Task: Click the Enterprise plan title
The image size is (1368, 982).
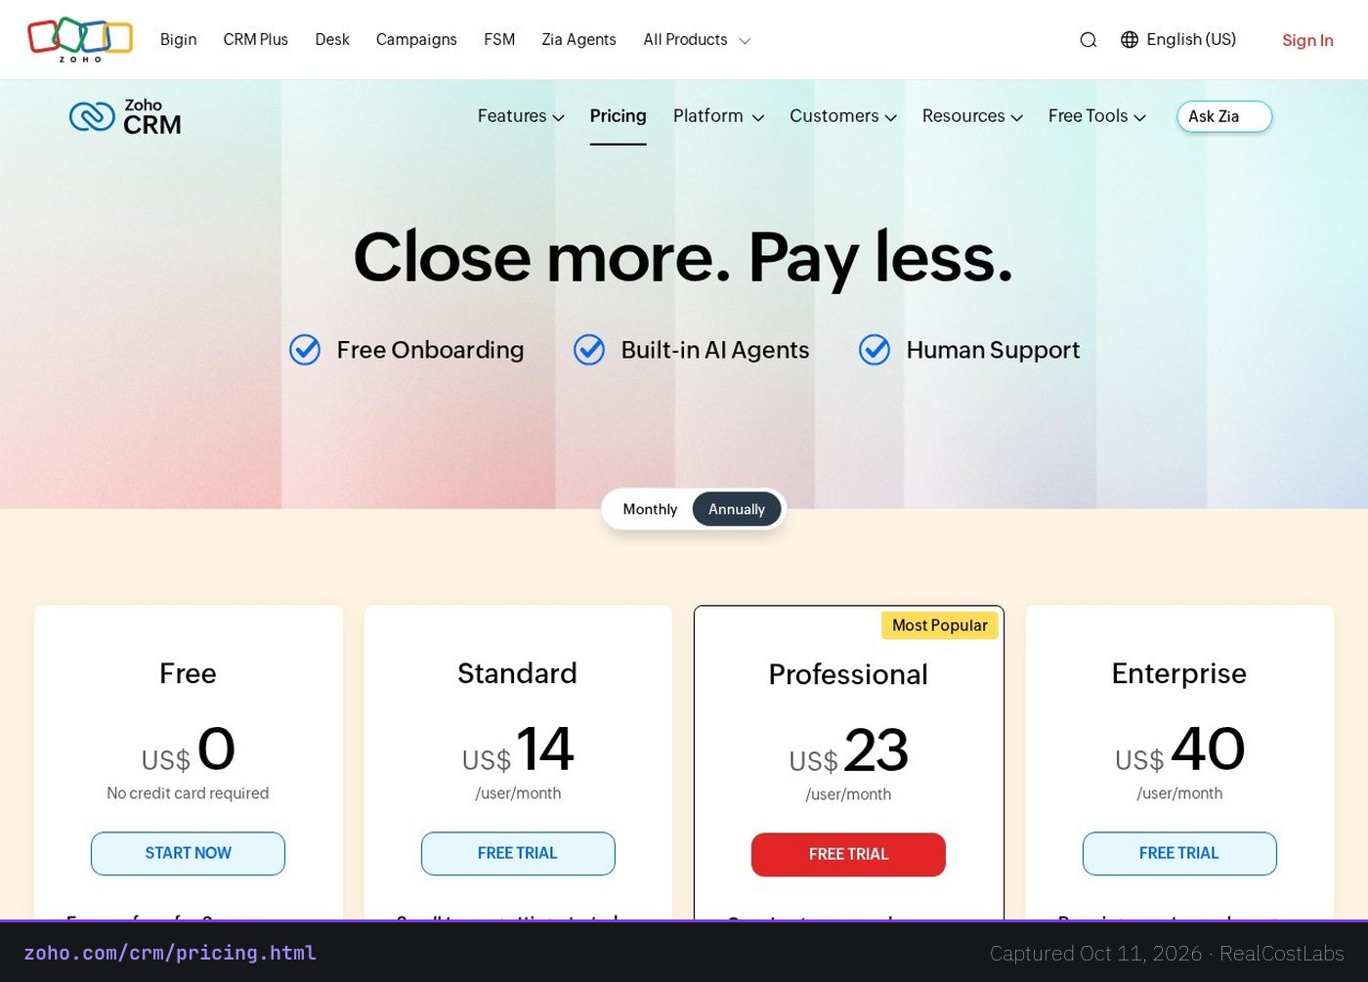Action: [x=1179, y=673]
